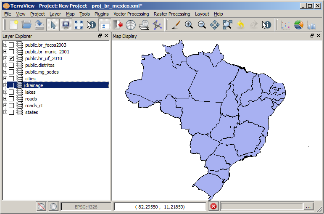Stop drawing with the red X button

click(213, 206)
